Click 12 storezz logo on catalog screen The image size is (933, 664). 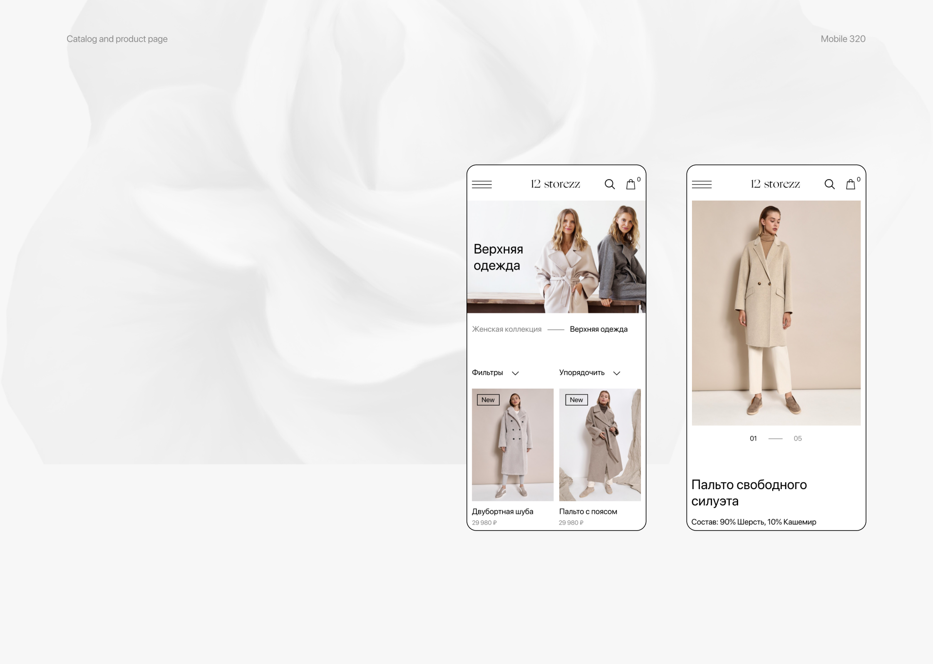pos(555,184)
